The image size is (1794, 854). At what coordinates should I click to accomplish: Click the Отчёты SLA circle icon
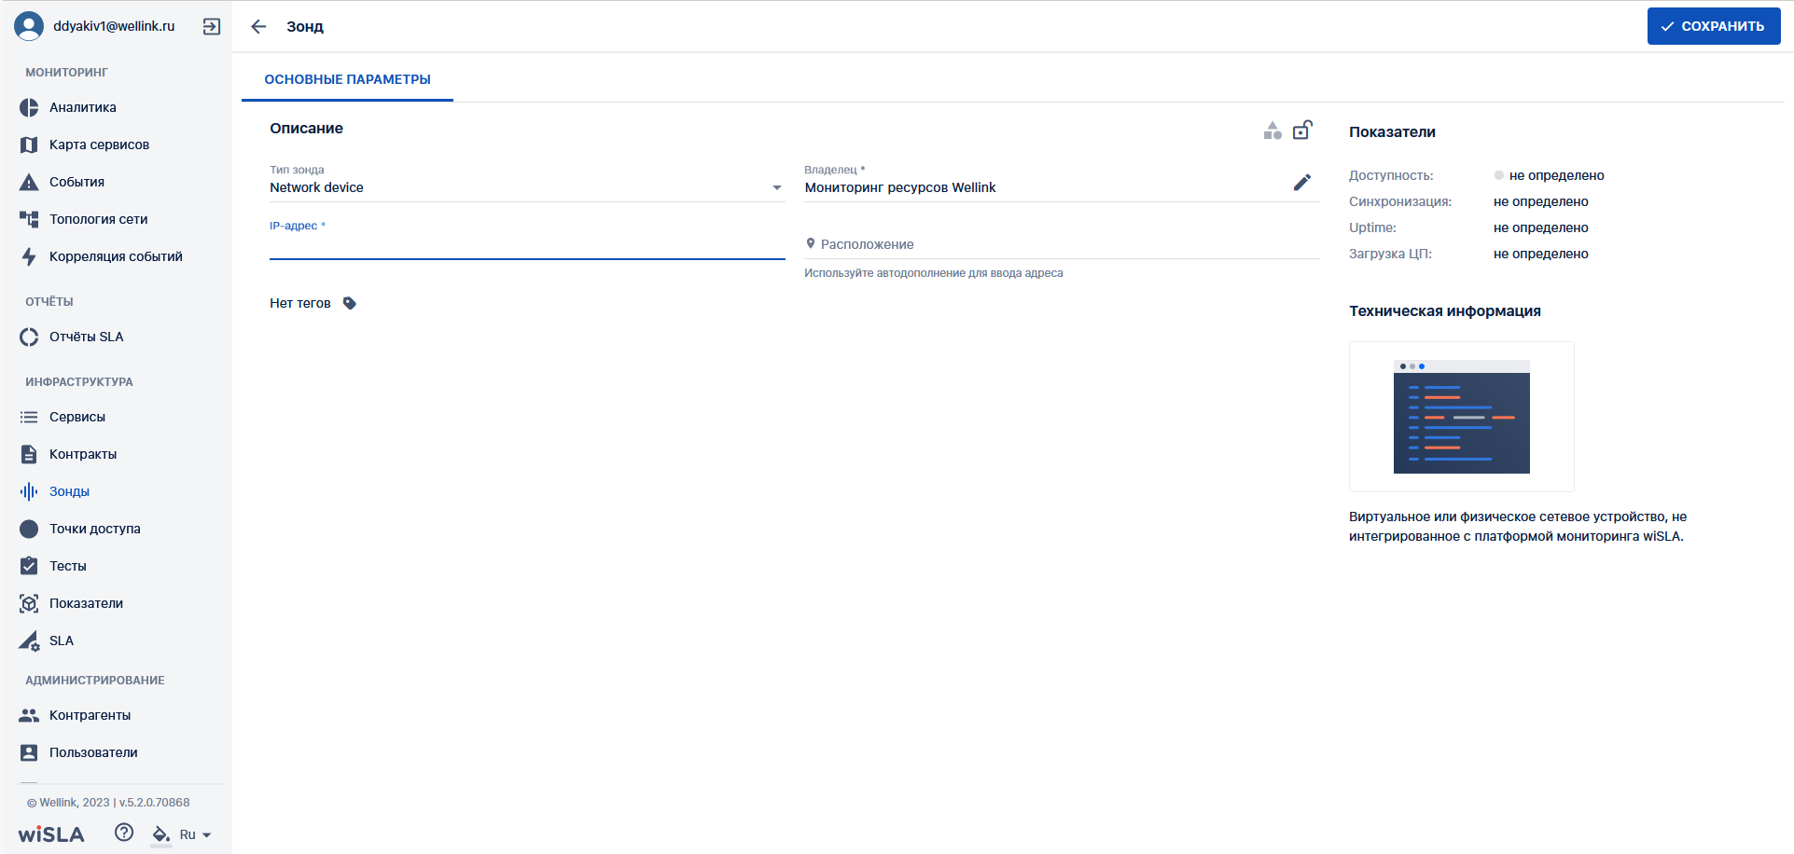pos(29,337)
